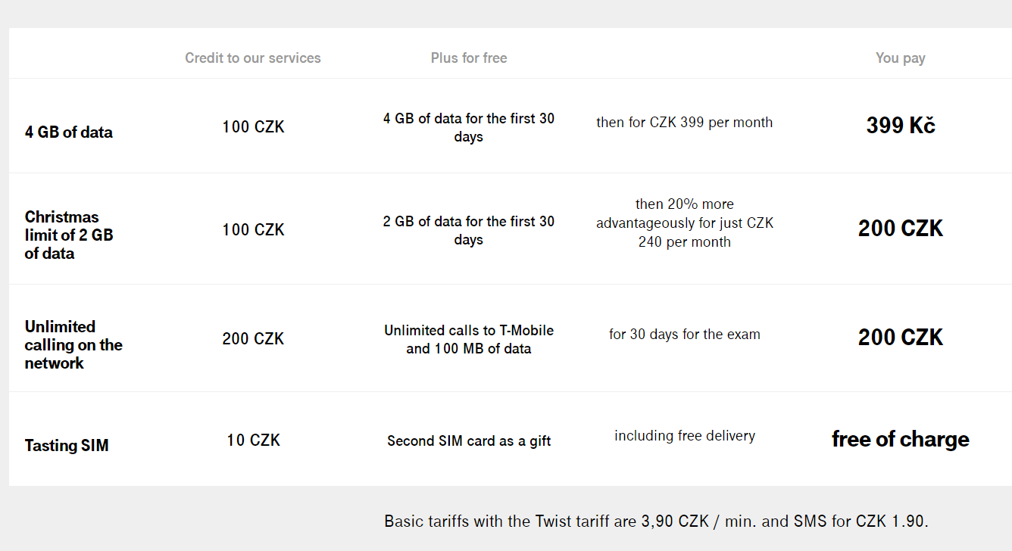Screen dimensions: 1012x551
Task: Click the Basic tariffs Twist footnote
Action: (x=656, y=521)
